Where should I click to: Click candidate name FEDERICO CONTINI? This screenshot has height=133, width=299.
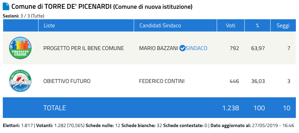[x=162, y=81]
